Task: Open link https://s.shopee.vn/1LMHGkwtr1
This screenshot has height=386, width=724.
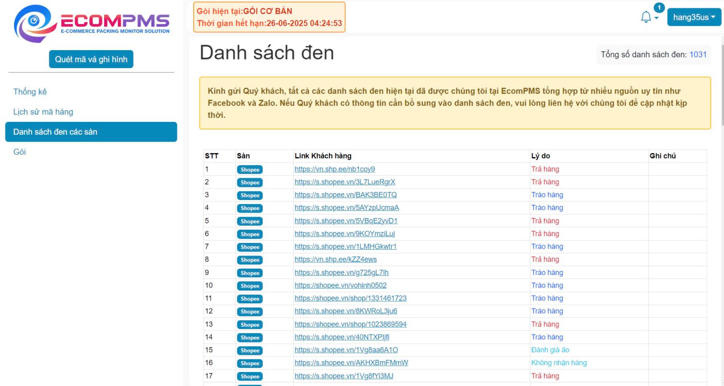Action: pyautogui.click(x=346, y=246)
